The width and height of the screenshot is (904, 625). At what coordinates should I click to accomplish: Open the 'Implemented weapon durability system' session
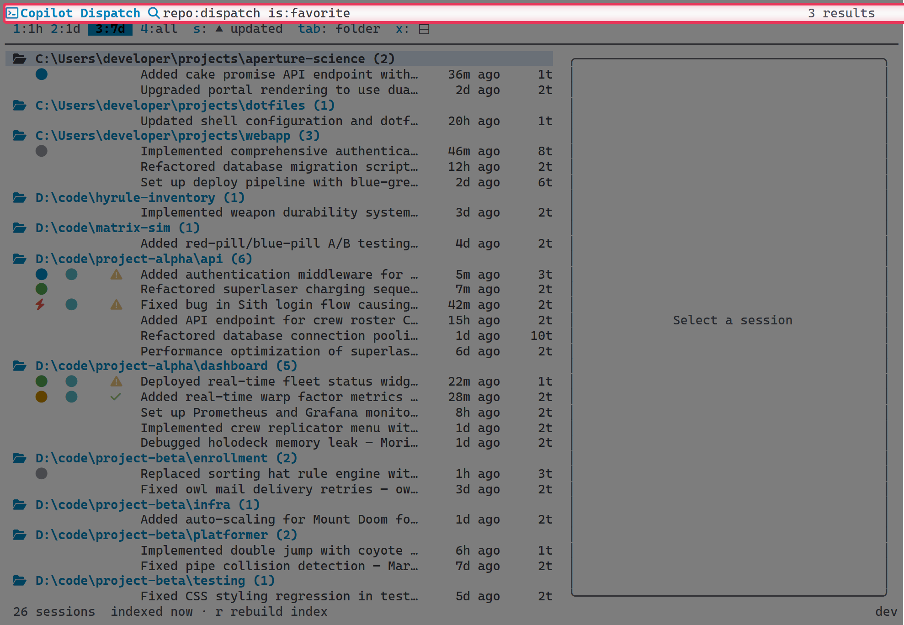pos(279,212)
